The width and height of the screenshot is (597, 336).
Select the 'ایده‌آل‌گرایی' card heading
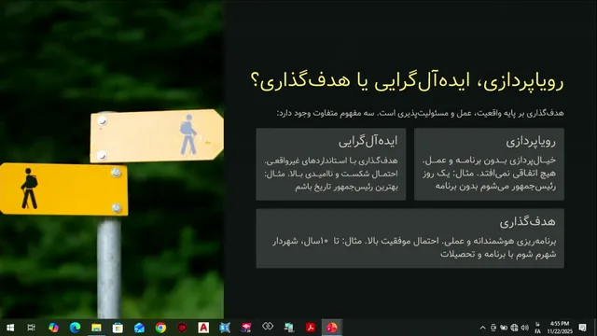pos(368,141)
